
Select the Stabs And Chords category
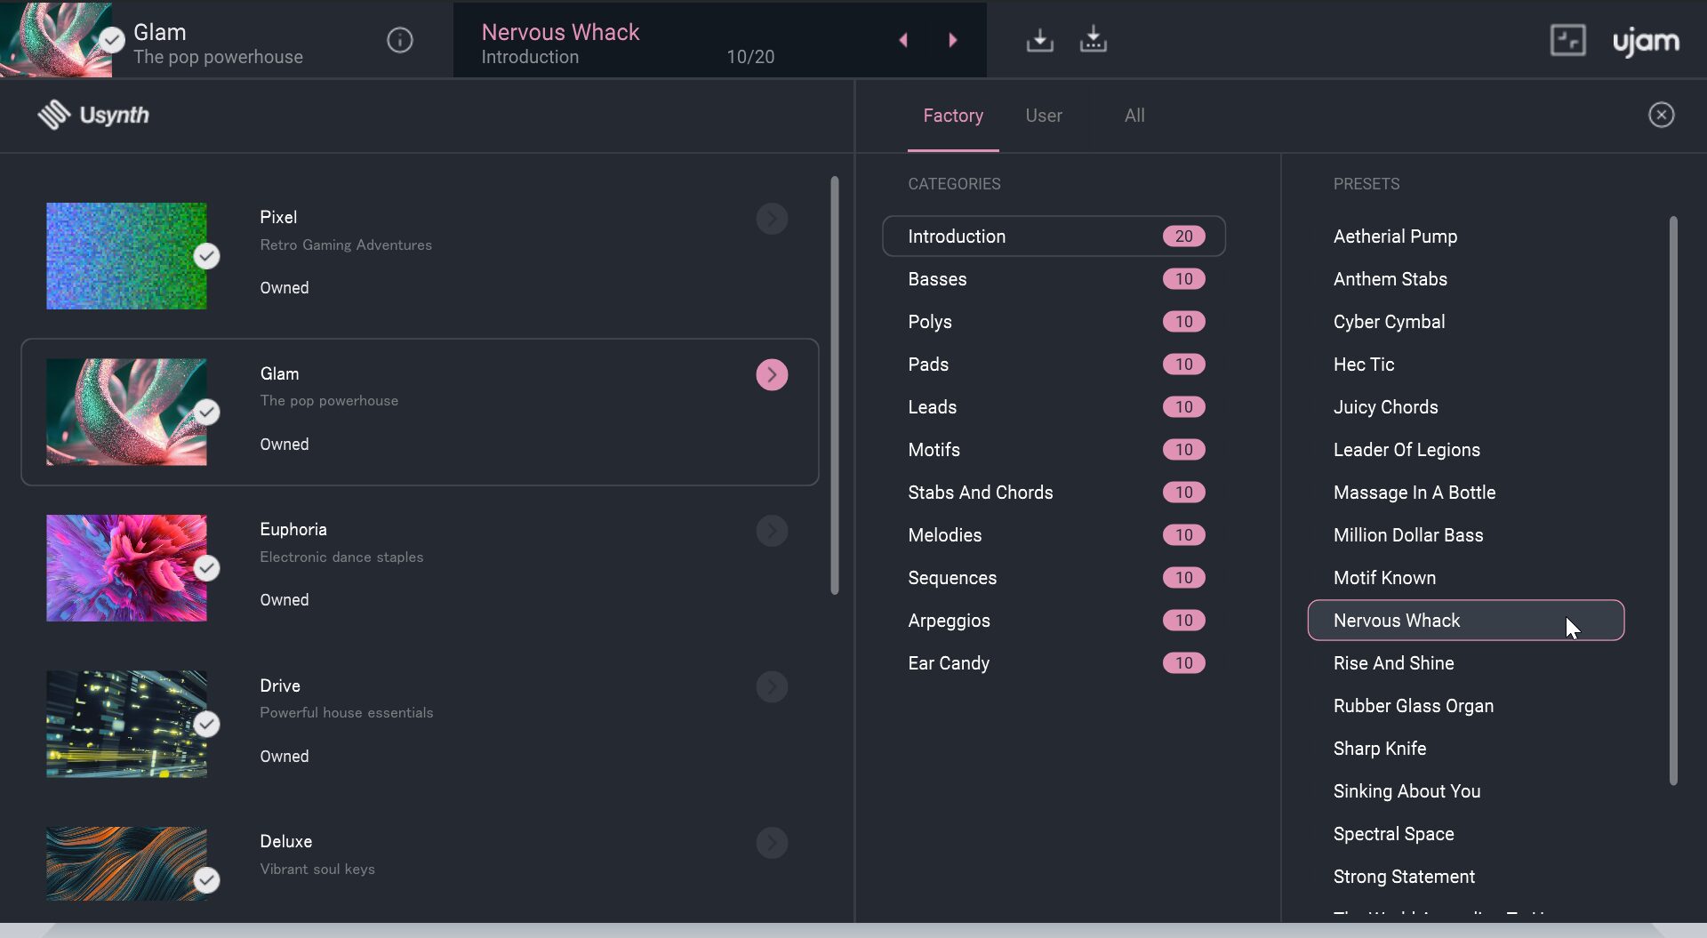[x=1054, y=493]
